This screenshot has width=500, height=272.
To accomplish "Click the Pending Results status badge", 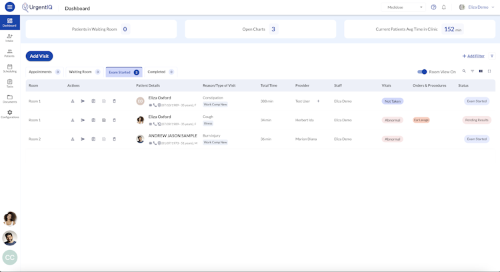I will tap(477, 120).
